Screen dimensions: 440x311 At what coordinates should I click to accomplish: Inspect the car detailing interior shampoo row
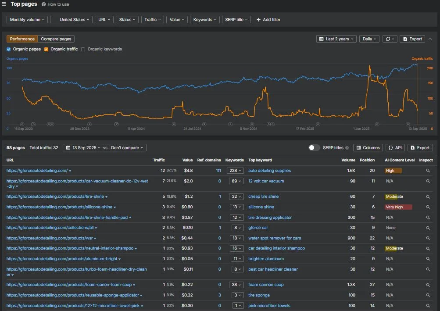(428, 249)
